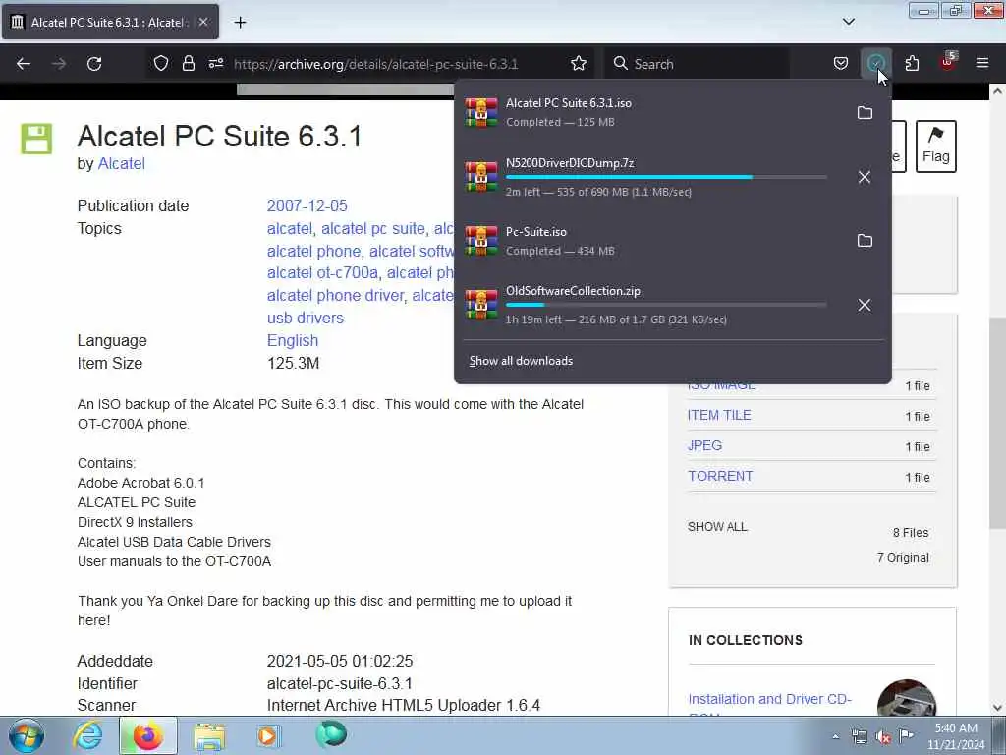Open the 'alcatel phone' topic link
The image size is (1006, 755).
pyautogui.click(x=313, y=251)
